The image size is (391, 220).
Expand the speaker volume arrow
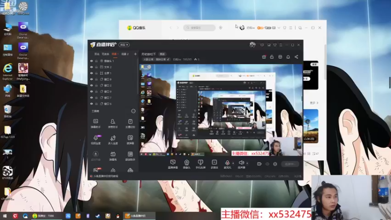click(x=247, y=163)
